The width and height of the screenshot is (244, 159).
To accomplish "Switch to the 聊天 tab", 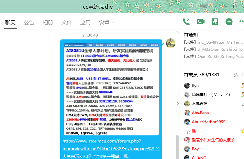I will 10,23.
